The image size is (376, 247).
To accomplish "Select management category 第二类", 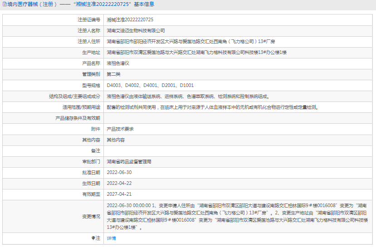I will [x=113, y=74].
